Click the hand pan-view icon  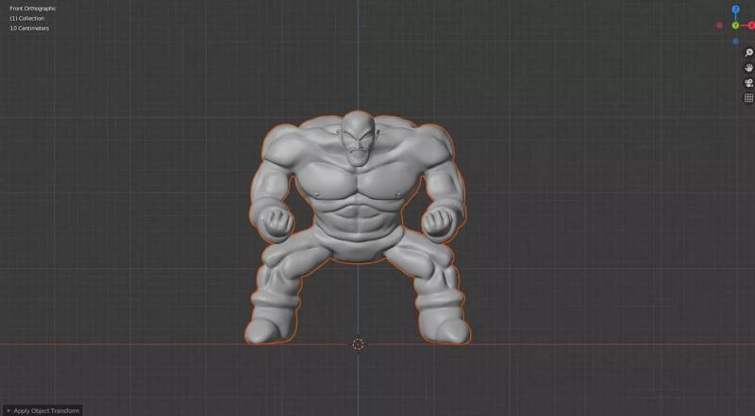pos(748,68)
